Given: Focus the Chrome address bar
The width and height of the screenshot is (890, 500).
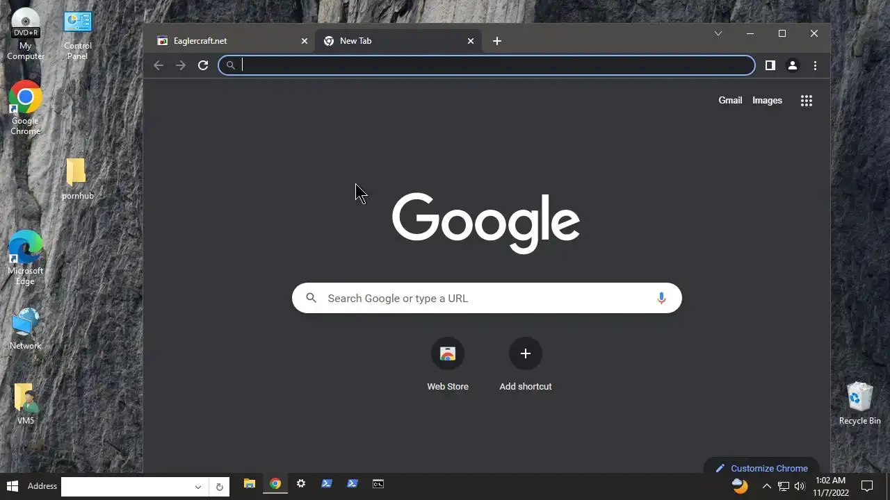Looking at the screenshot, I should [487, 65].
